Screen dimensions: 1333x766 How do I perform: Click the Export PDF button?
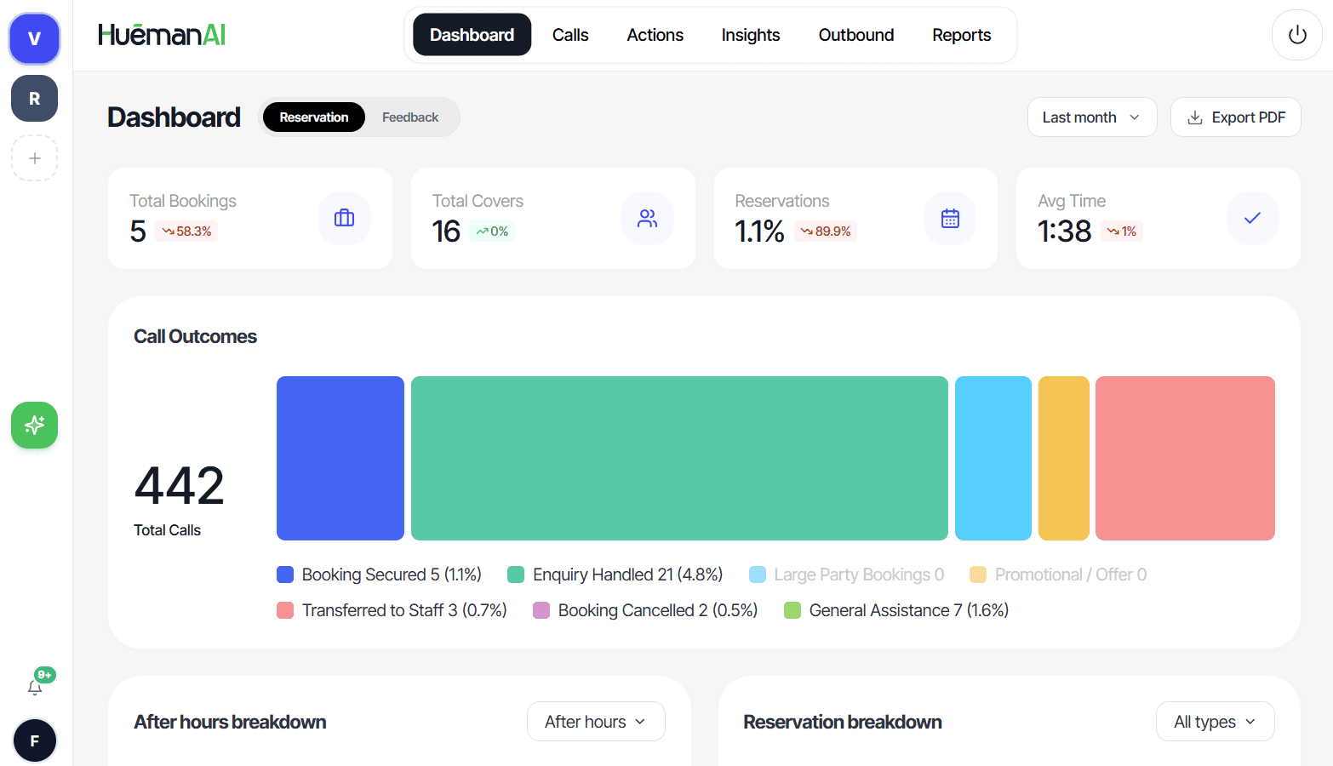1236,117
